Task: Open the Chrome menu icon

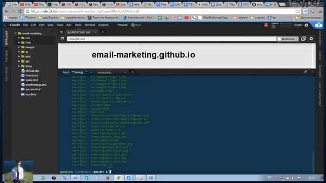Action: pyautogui.click(x=320, y=11)
